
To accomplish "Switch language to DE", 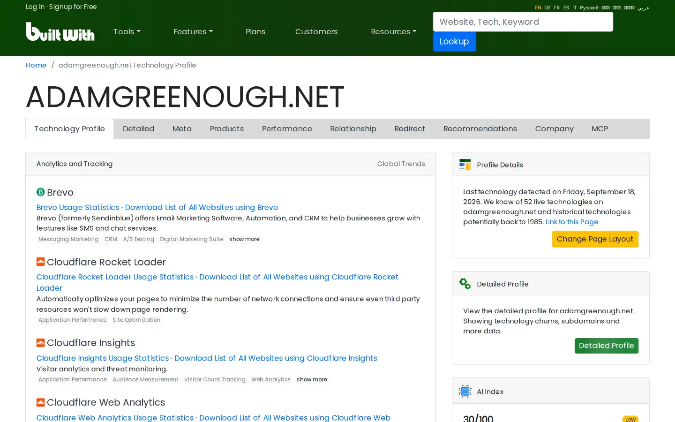I will click(547, 8).
